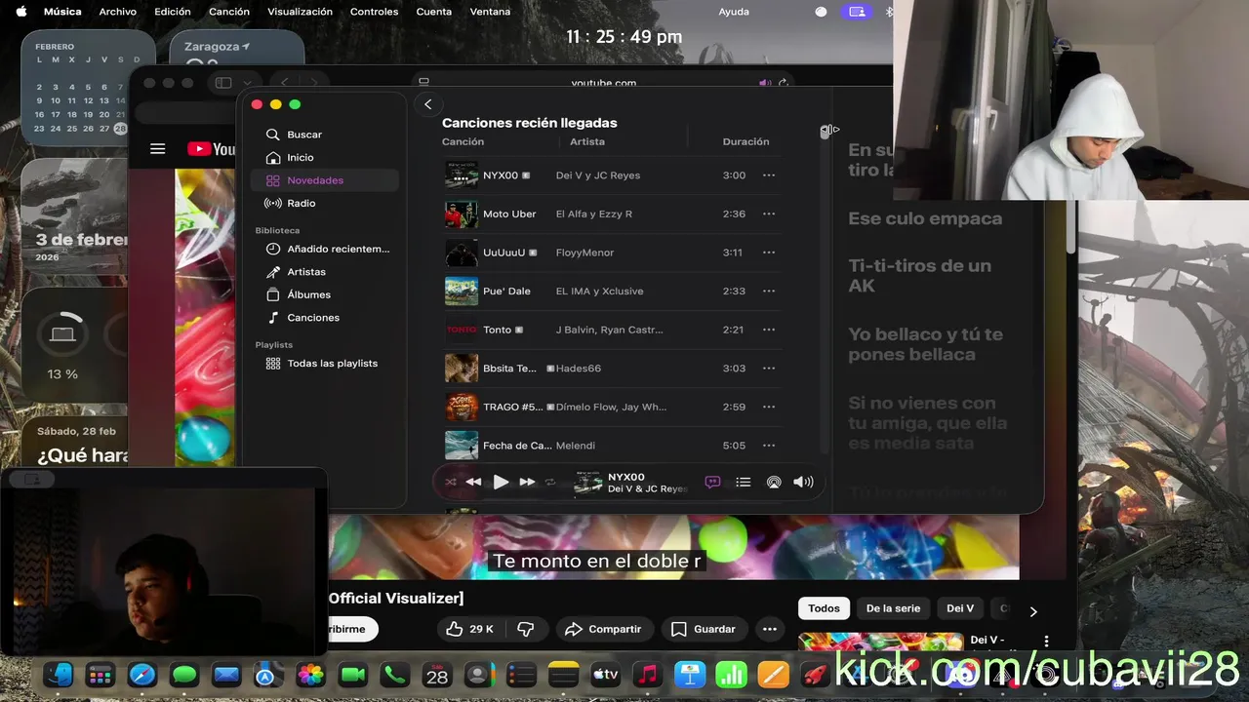Click artist El Alfa y Ezzy R
This screenshot has height=702, width=1249.
594,214
